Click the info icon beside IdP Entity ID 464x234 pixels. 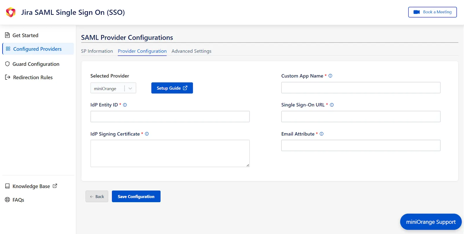125,105
